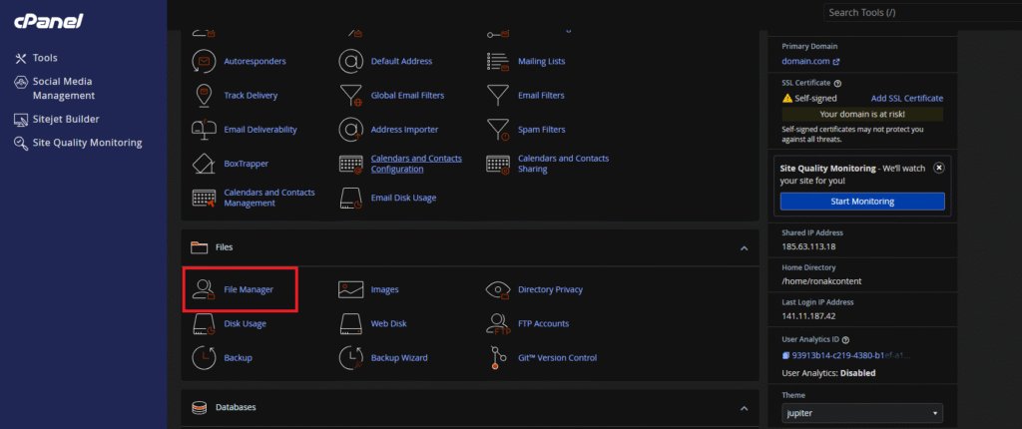Open the Git Version Control icon
The height and width of the screenshot is (429, 1022).
[x=498, y=358]
